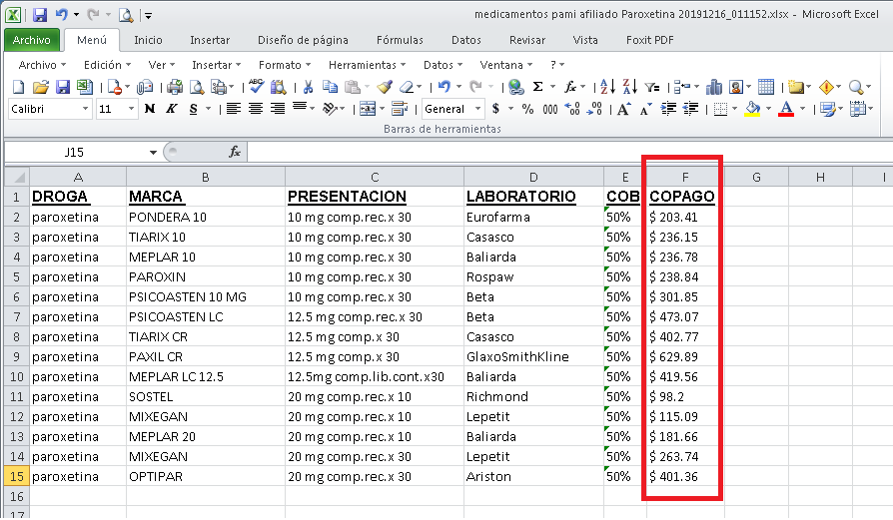Click the AutoSum sigma icon
Viewport: 893px width, 520px height.
click(x=537, y=87)
